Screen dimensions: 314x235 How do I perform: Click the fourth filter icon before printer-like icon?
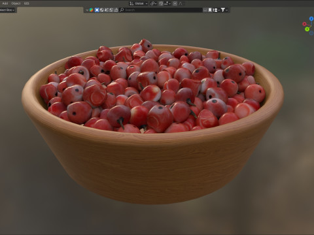[111, 10]
